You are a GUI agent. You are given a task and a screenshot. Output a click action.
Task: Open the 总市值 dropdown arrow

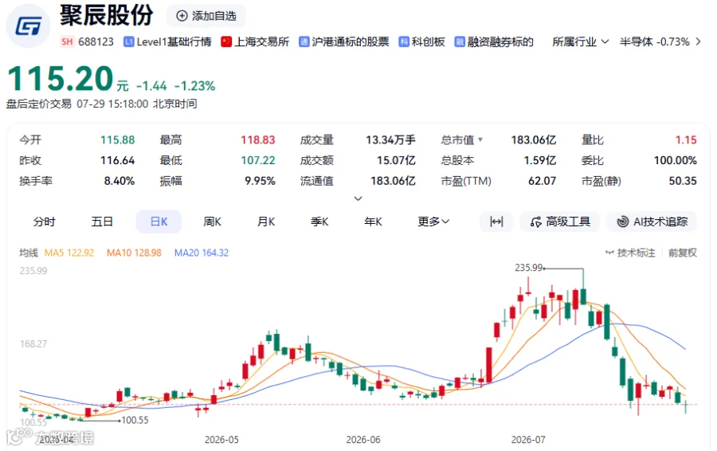(x=480, y=139)
